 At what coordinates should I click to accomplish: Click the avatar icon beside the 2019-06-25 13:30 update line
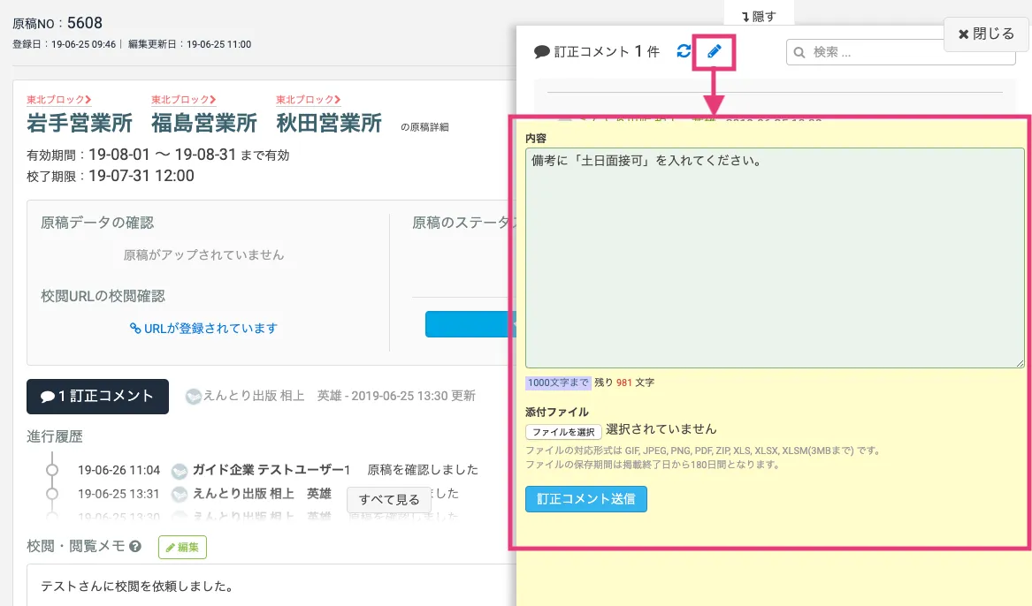pyautogui.click(x=194, y=397)
